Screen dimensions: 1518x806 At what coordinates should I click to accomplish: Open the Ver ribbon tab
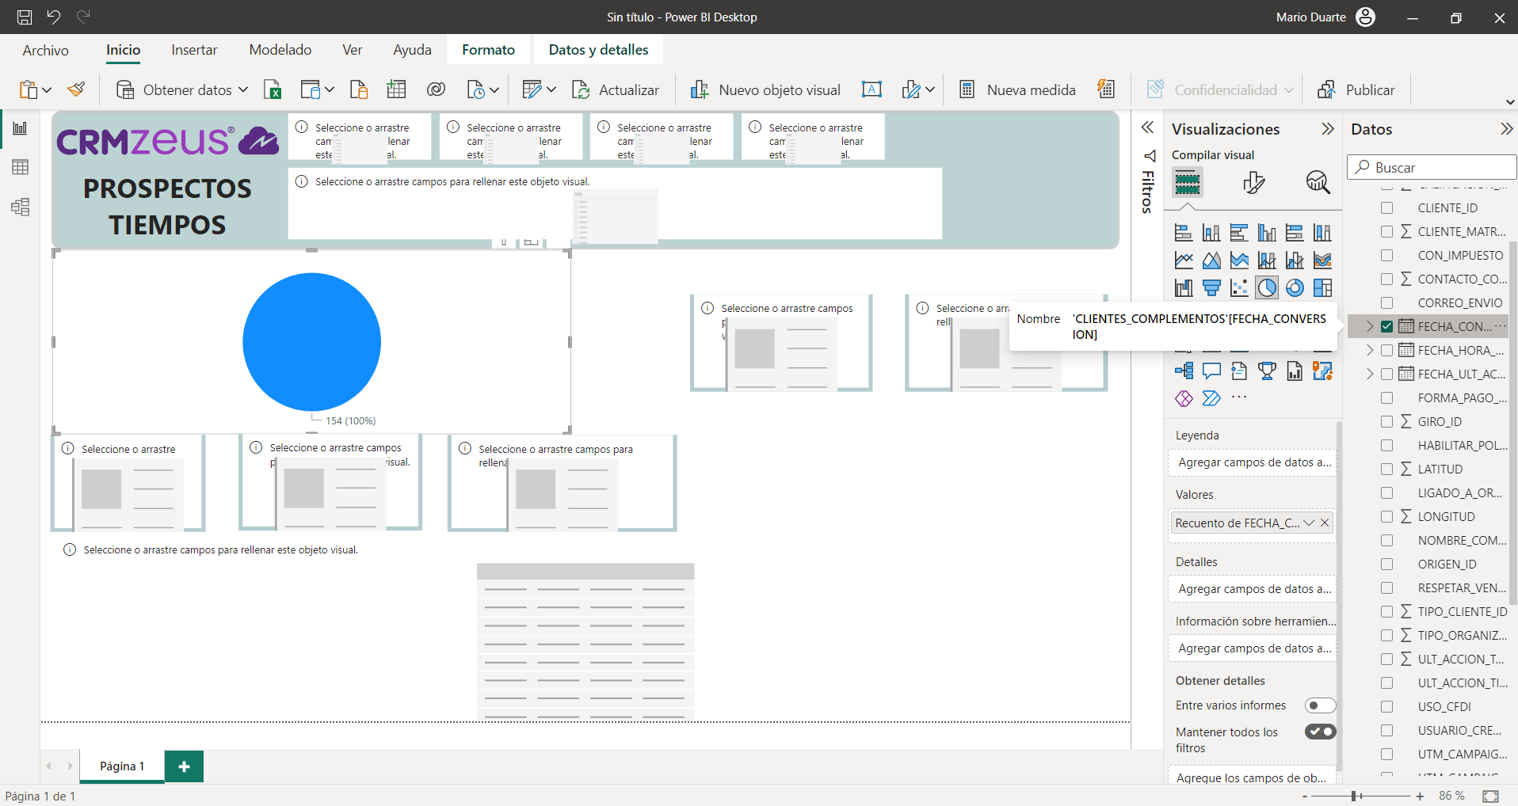point(353,50)
